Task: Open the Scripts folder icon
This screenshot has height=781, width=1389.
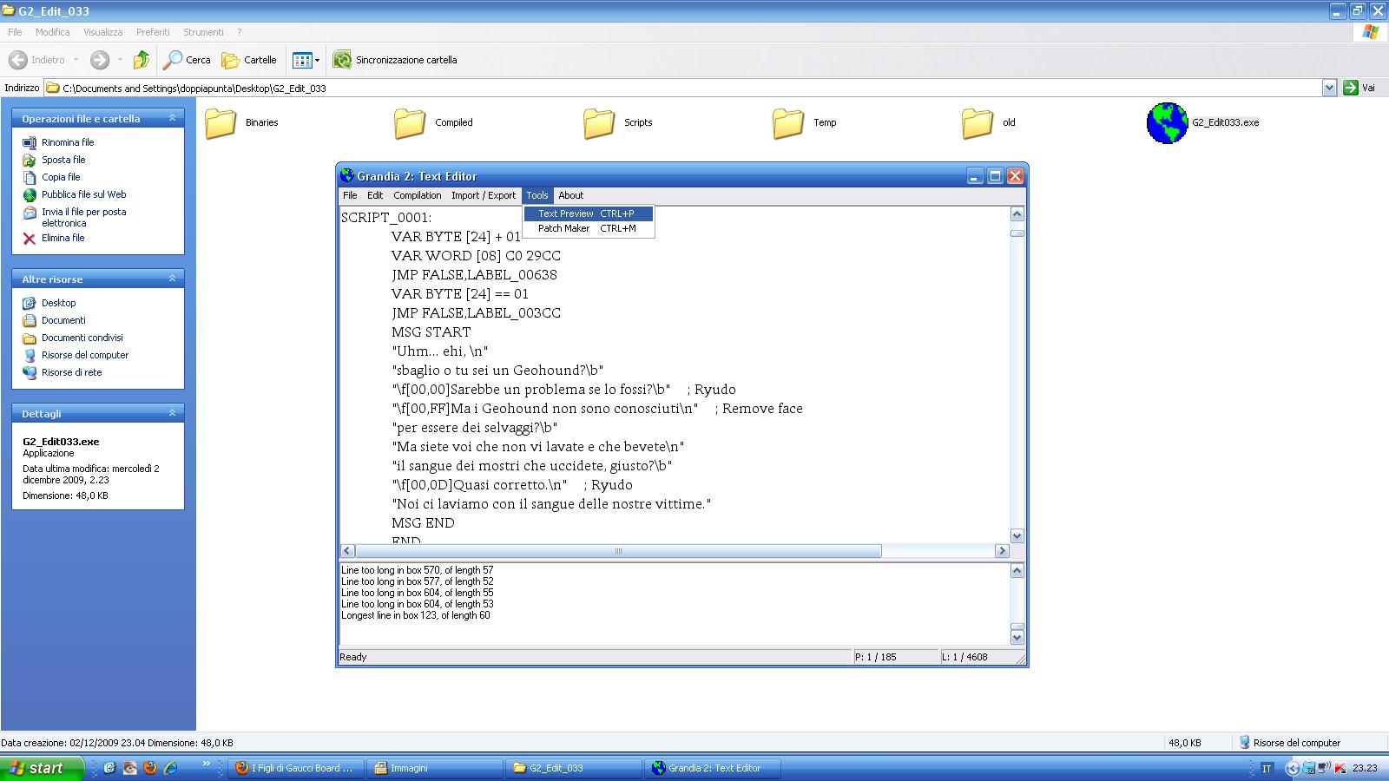Action: 600,123
